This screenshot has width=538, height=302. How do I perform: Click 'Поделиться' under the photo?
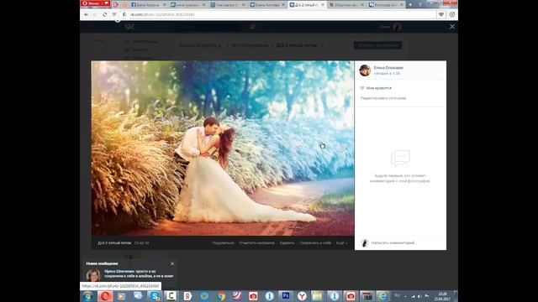tap(223, 242)
